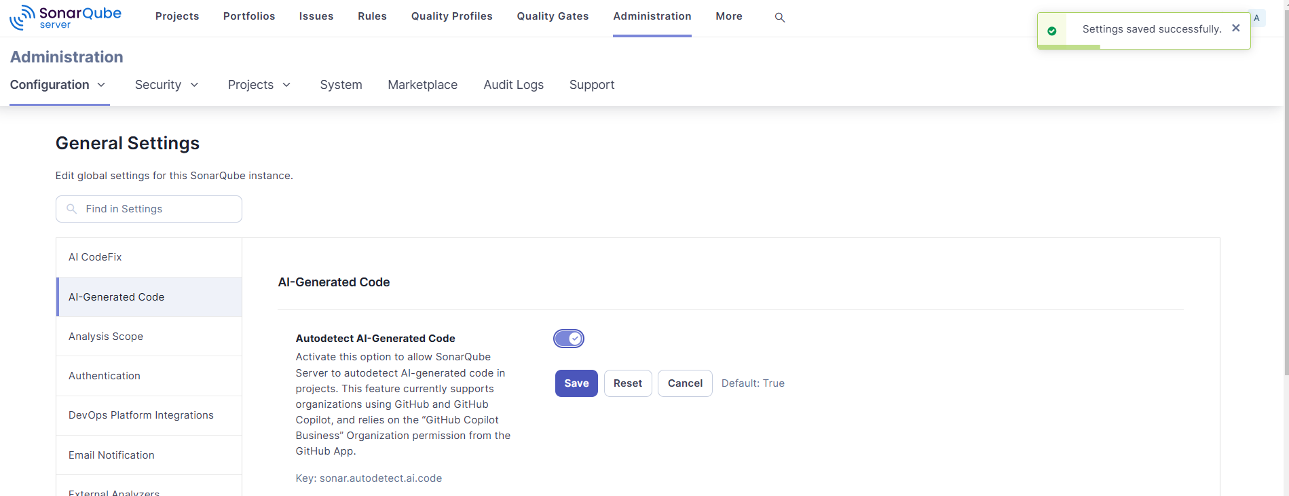Open Quality Gates
Image resolution: width=1289 pixels, height=496 pixels.
553,16
